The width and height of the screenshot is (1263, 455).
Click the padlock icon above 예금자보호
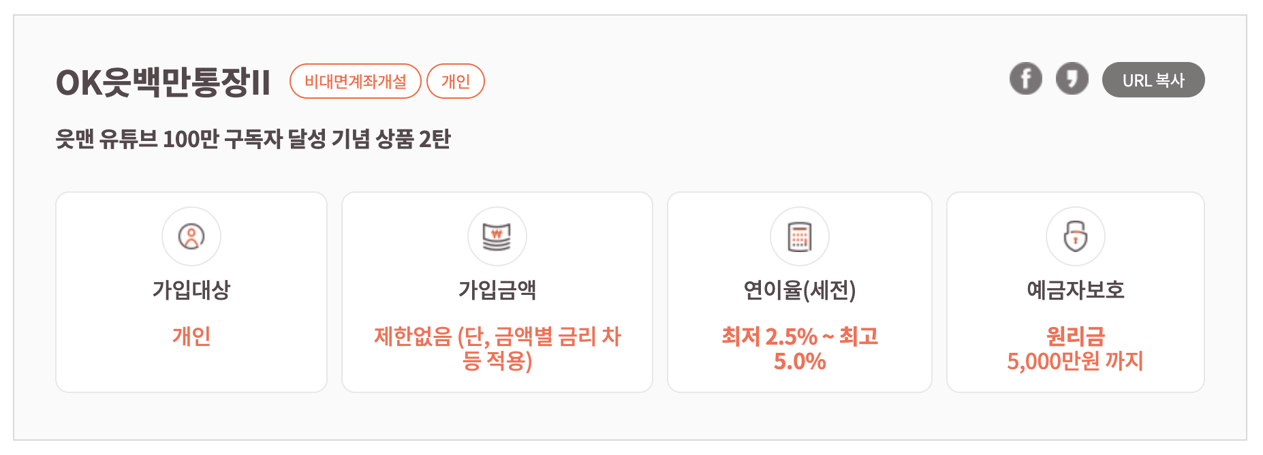pyautogui.click(x=1075, y=236)
